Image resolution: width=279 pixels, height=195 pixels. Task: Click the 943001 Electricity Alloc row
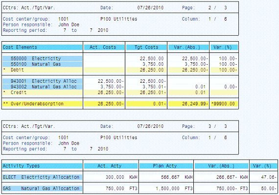pos(43,81)
